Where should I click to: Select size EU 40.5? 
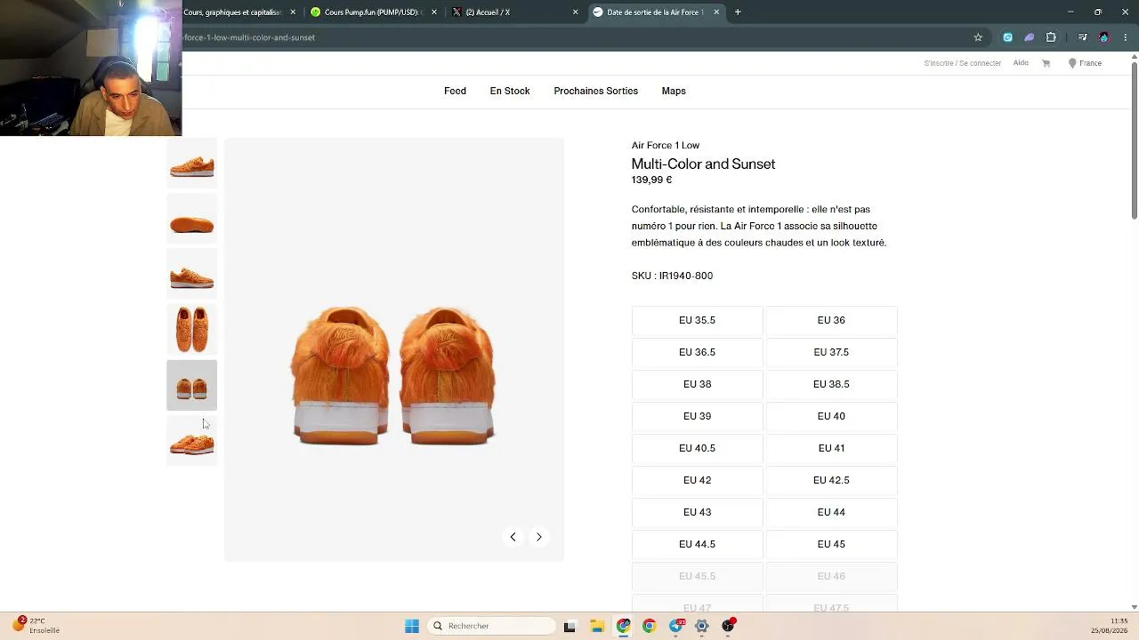(x=697, y=448)
